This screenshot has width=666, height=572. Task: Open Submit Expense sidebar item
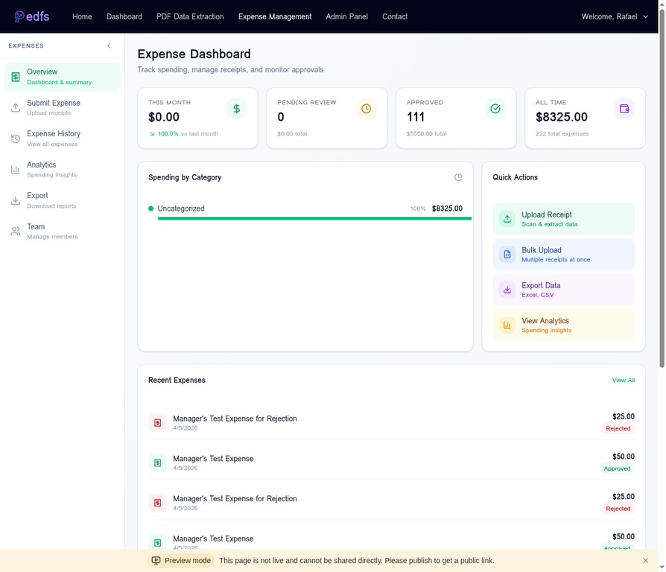pos(62,107)
